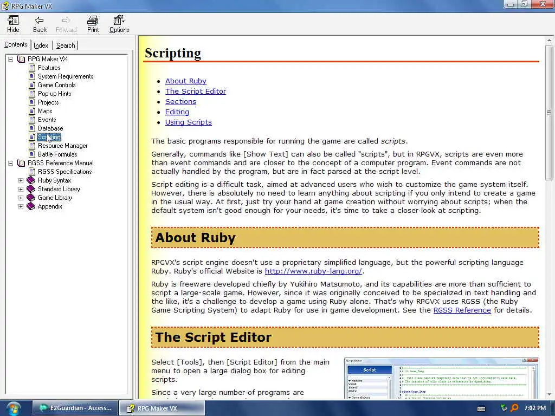Click the RPG Maker VX taskbar button
This screenshot has height=416, width=555.
click(162, 408)
